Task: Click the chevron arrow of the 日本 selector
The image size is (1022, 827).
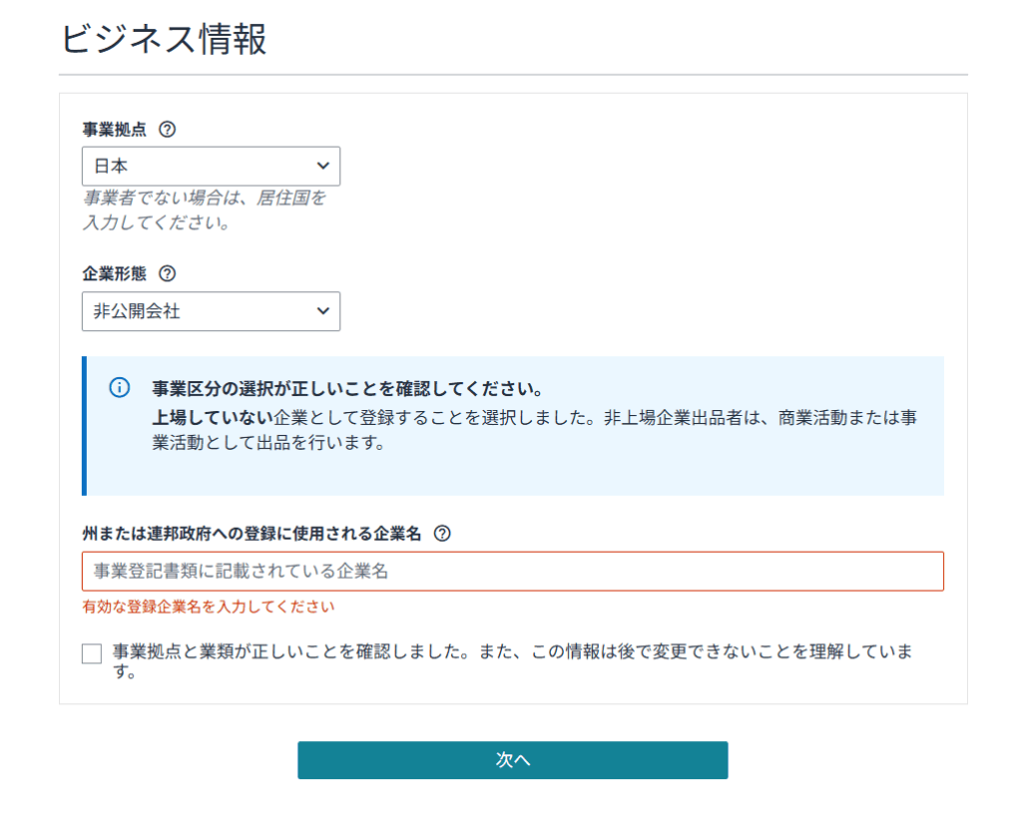Action: (x=322, y=166)
